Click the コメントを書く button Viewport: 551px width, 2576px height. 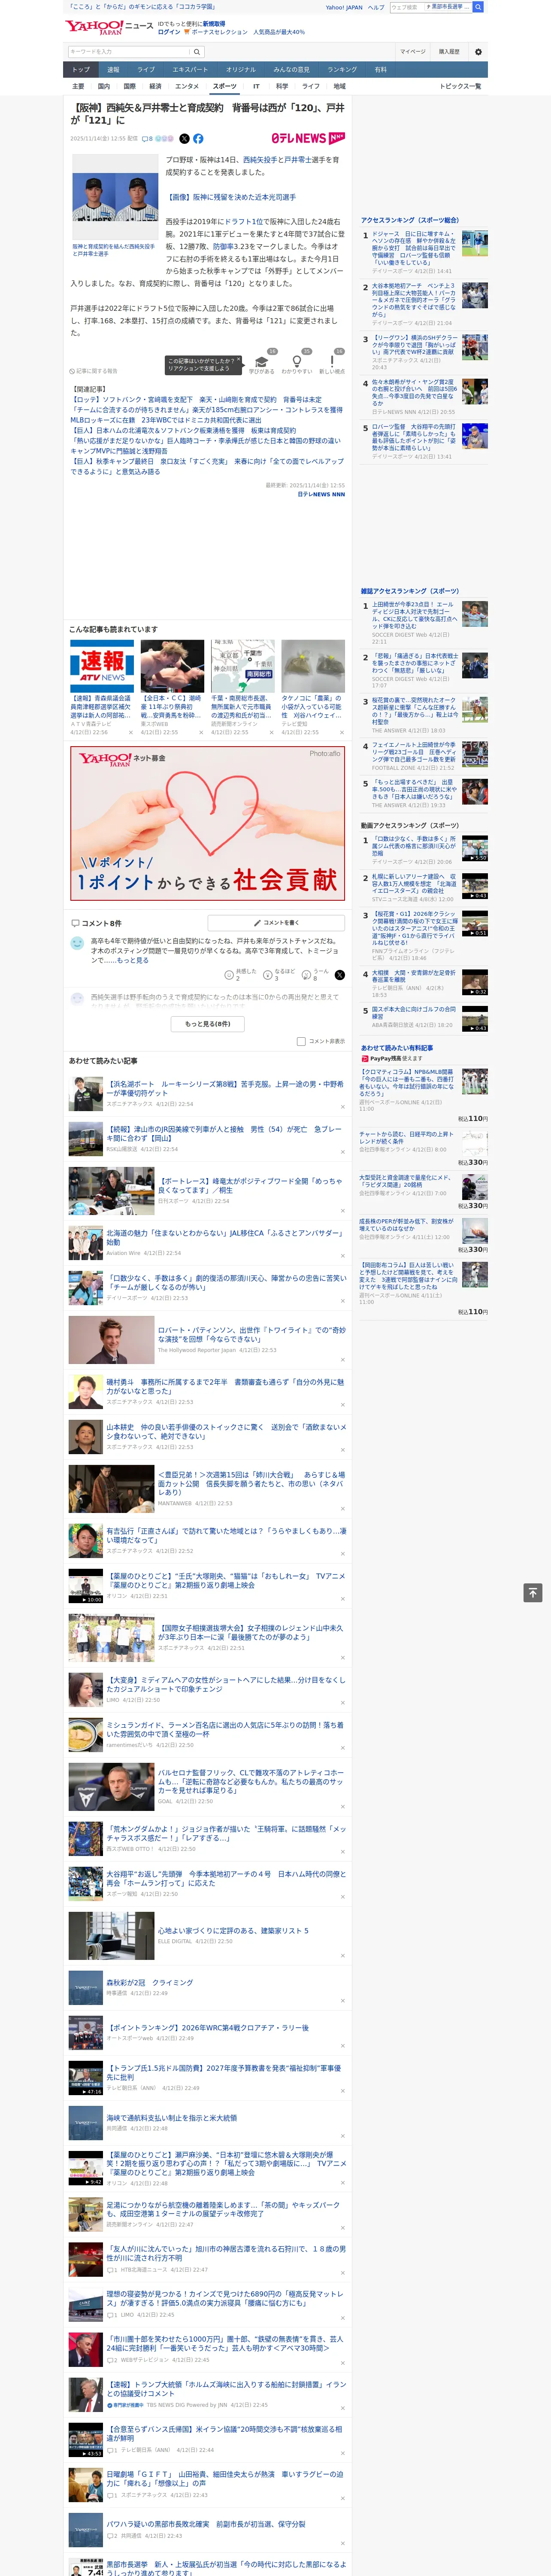pyautogui.click(x=276, y=923)
